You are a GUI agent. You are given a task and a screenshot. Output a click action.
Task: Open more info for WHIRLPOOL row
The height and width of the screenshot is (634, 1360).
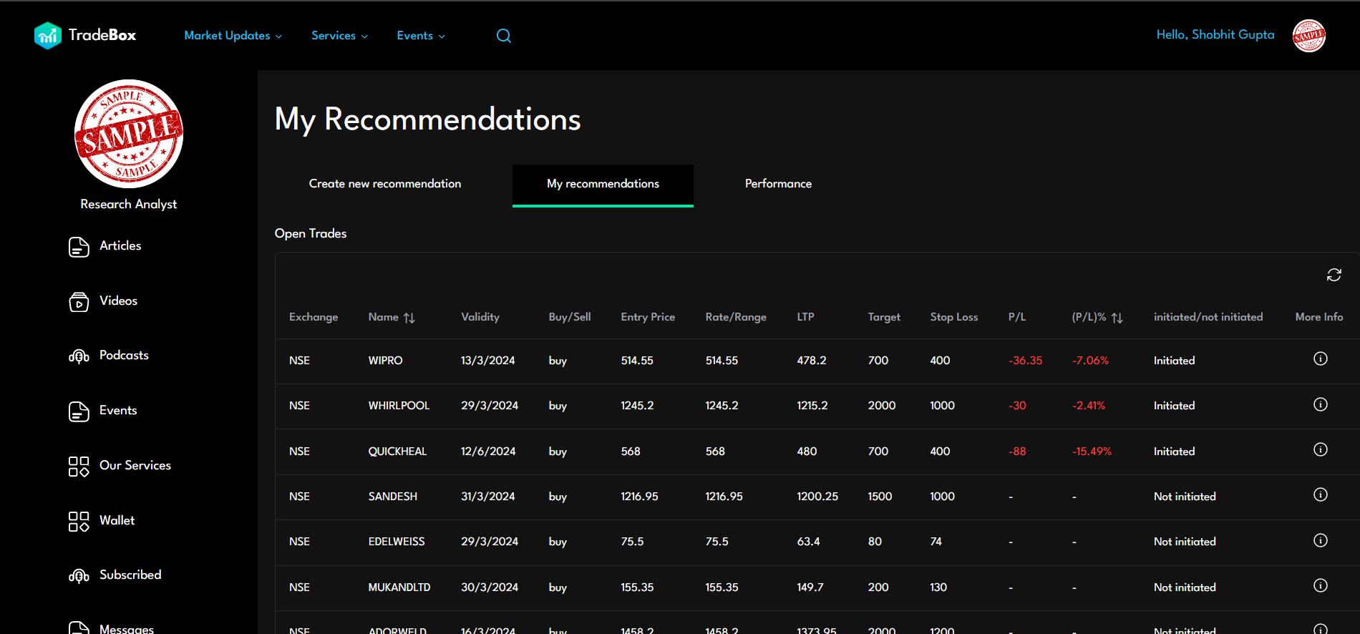(x=1321, y=404)
